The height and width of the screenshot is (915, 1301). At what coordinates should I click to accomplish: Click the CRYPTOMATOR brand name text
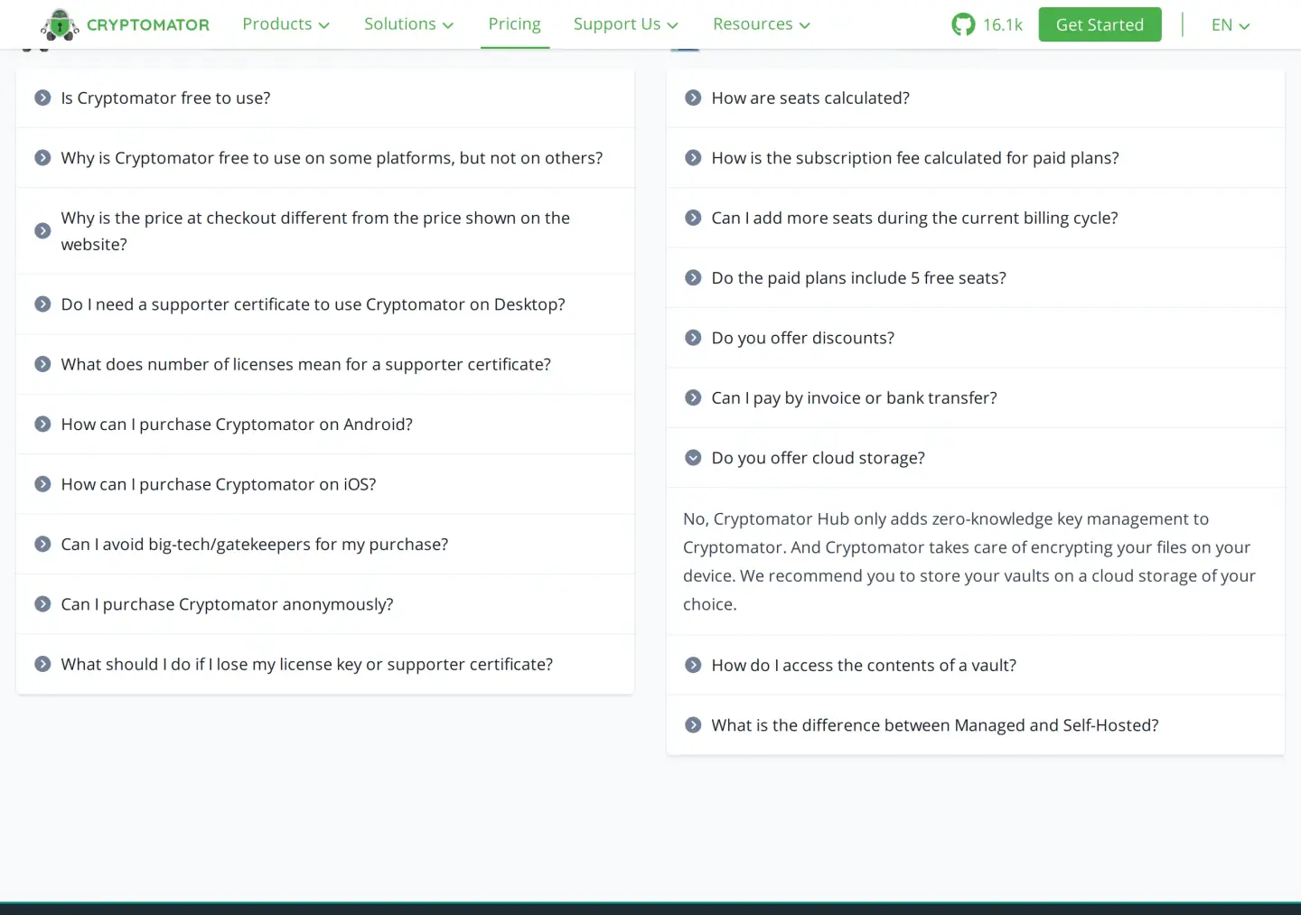(x=148, y=25)
